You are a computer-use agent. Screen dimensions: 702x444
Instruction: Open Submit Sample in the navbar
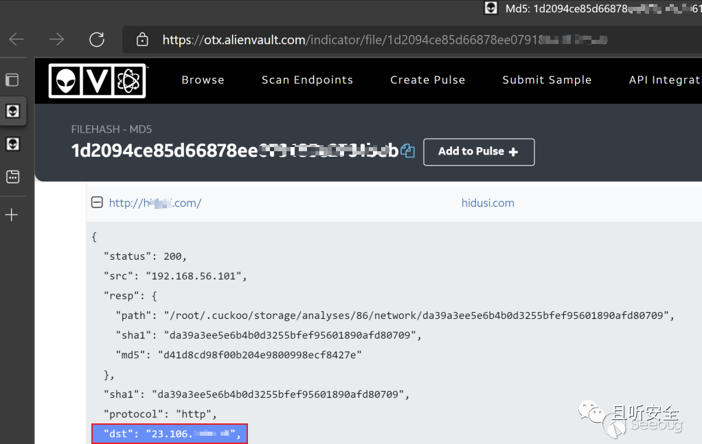point(547,80)
